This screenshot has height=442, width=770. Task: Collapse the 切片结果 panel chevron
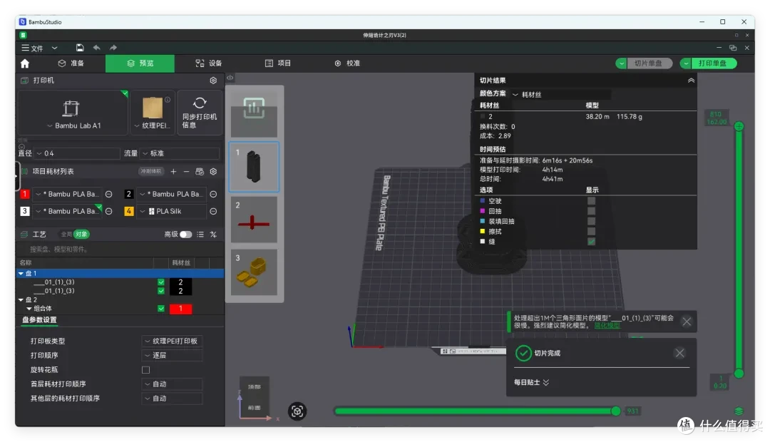coord(691,81)
